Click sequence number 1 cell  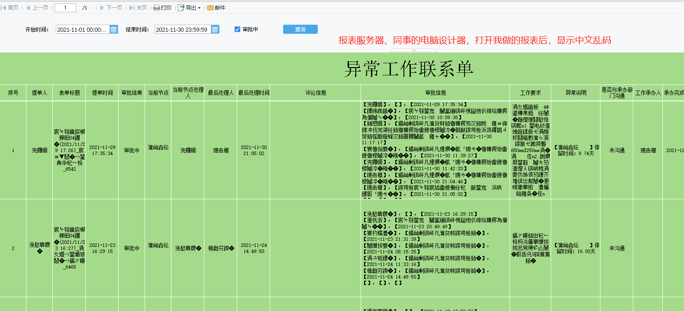click(13, 150)
